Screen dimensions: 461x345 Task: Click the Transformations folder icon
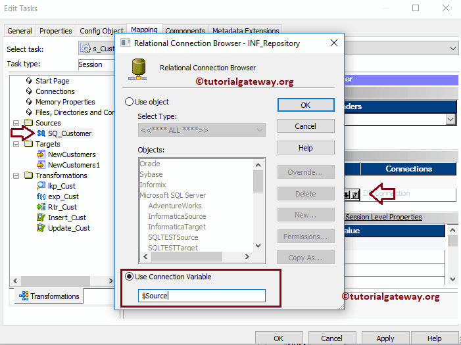(x=28, y=175)
